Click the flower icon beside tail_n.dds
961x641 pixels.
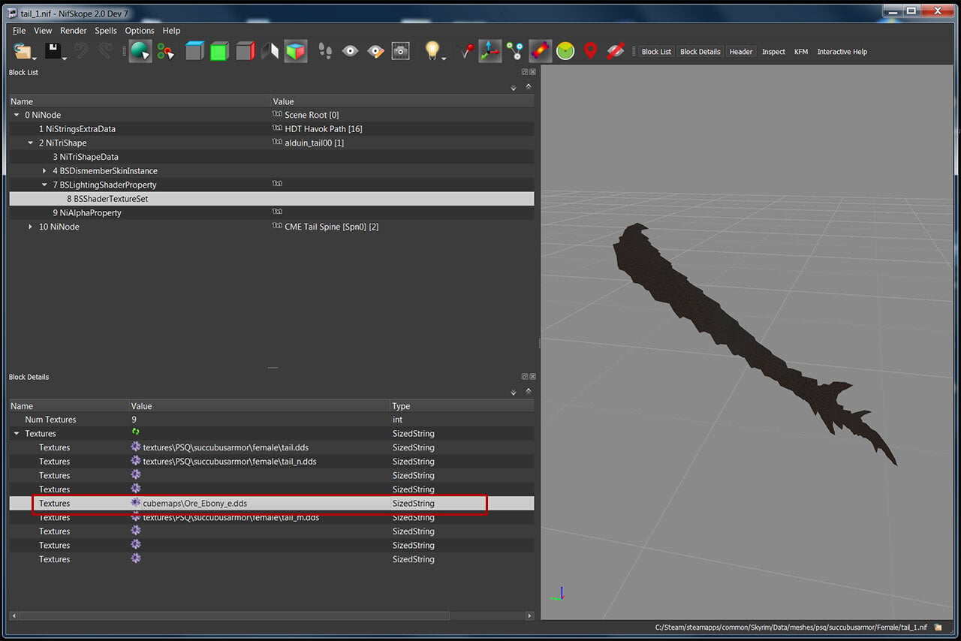tap(136, 461)
